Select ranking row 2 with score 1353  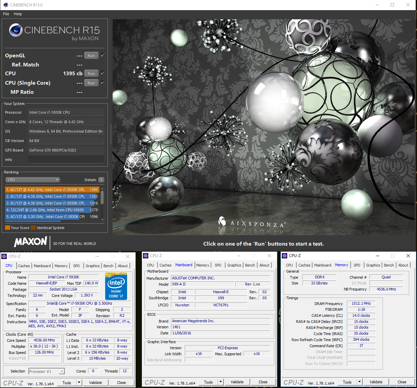52,196
